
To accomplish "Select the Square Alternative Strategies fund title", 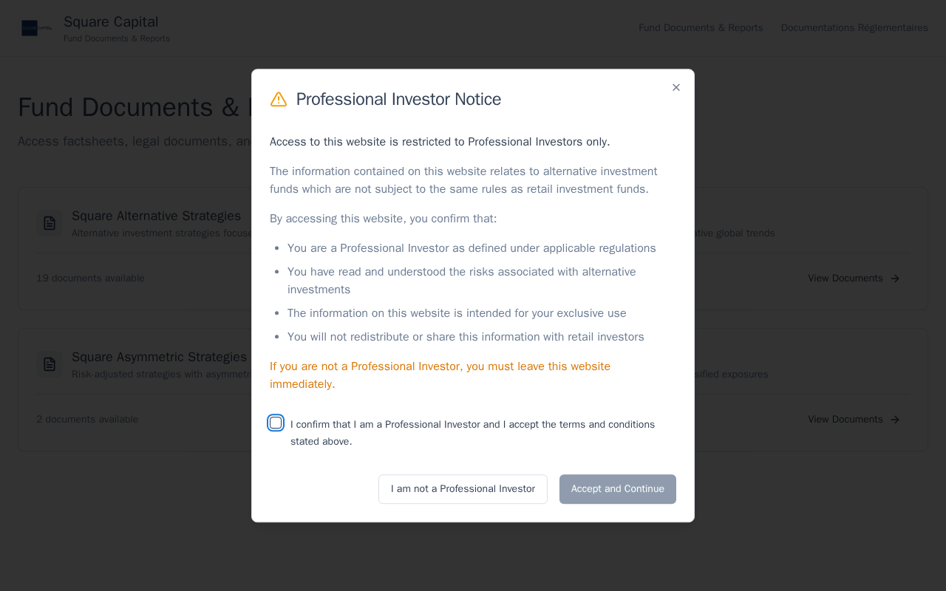I will (156, 216).
